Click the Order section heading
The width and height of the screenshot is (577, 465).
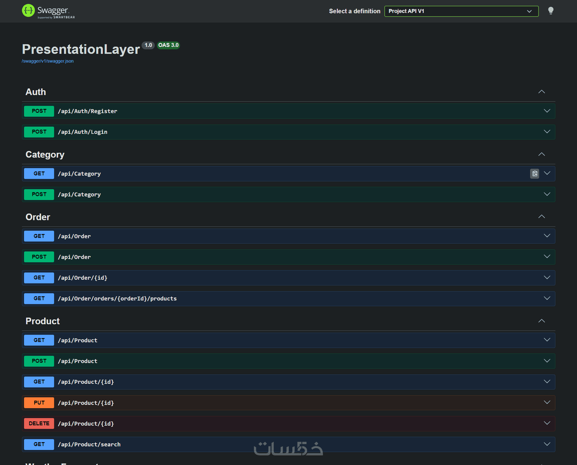click(38, 217)
